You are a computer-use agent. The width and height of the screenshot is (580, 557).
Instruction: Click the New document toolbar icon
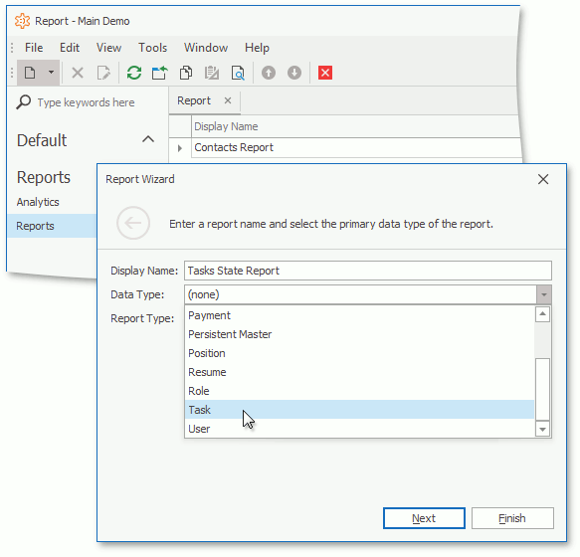click(30, 73)
